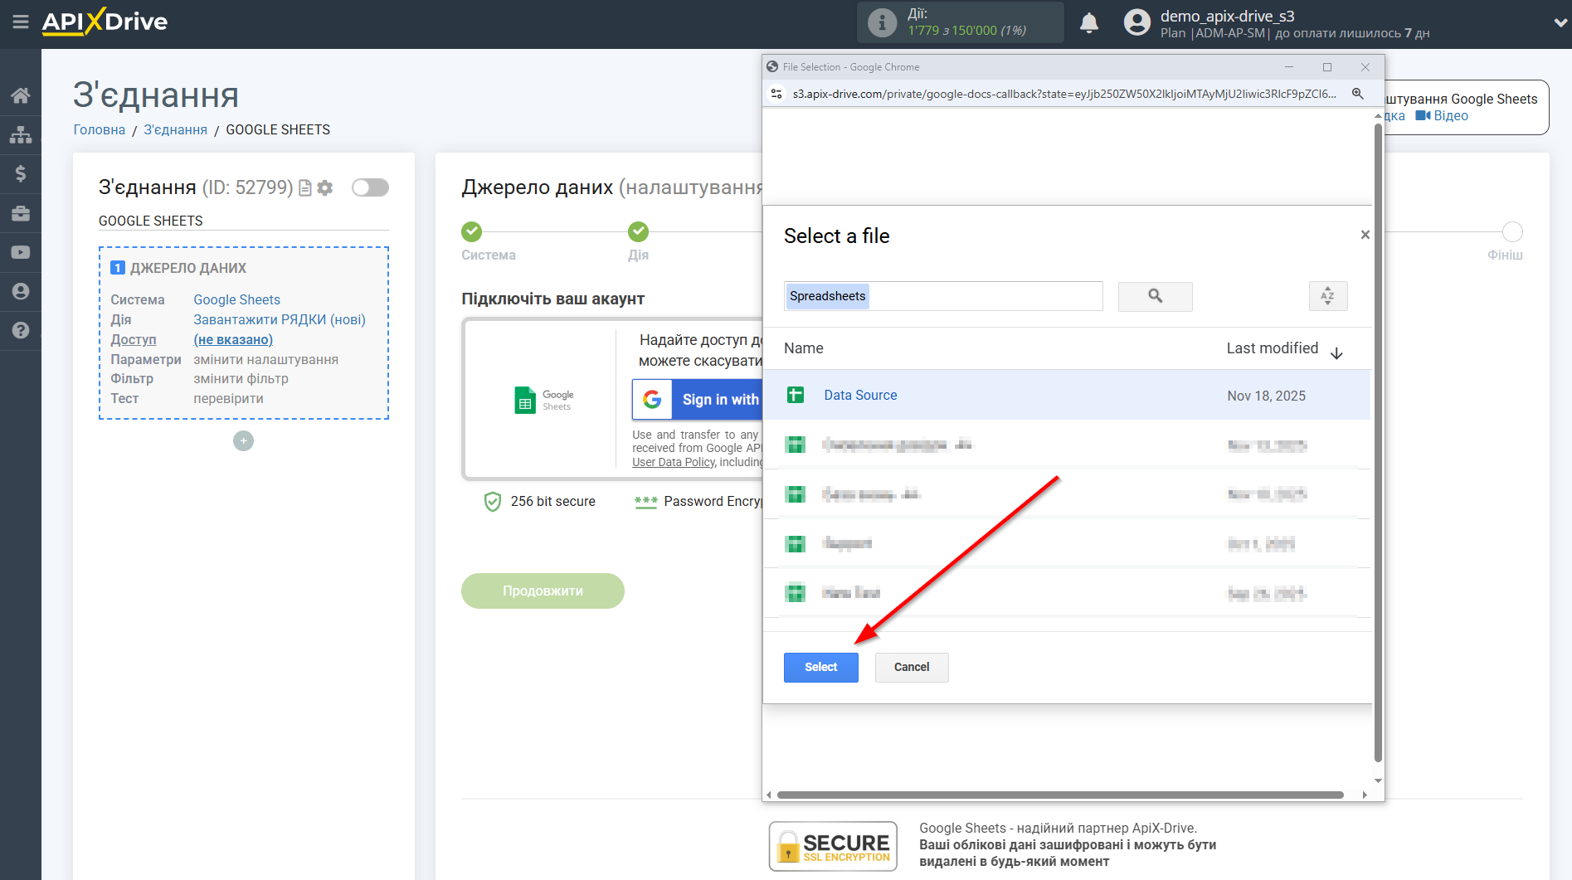Click the plus below Джерело даних block

(x=243, y=440)
